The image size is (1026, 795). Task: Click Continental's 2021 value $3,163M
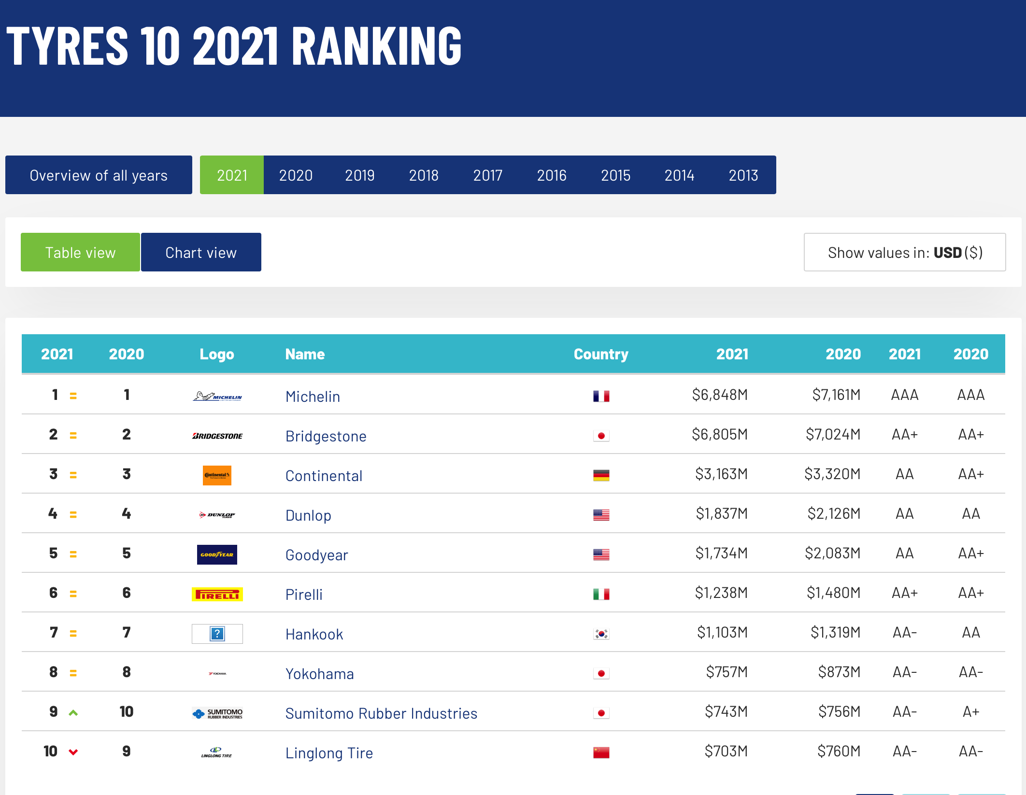point(721,474)
